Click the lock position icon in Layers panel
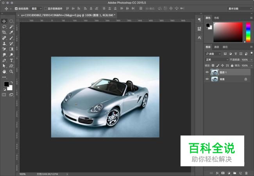This screenshot has width=254, height=176. (223, 65)
